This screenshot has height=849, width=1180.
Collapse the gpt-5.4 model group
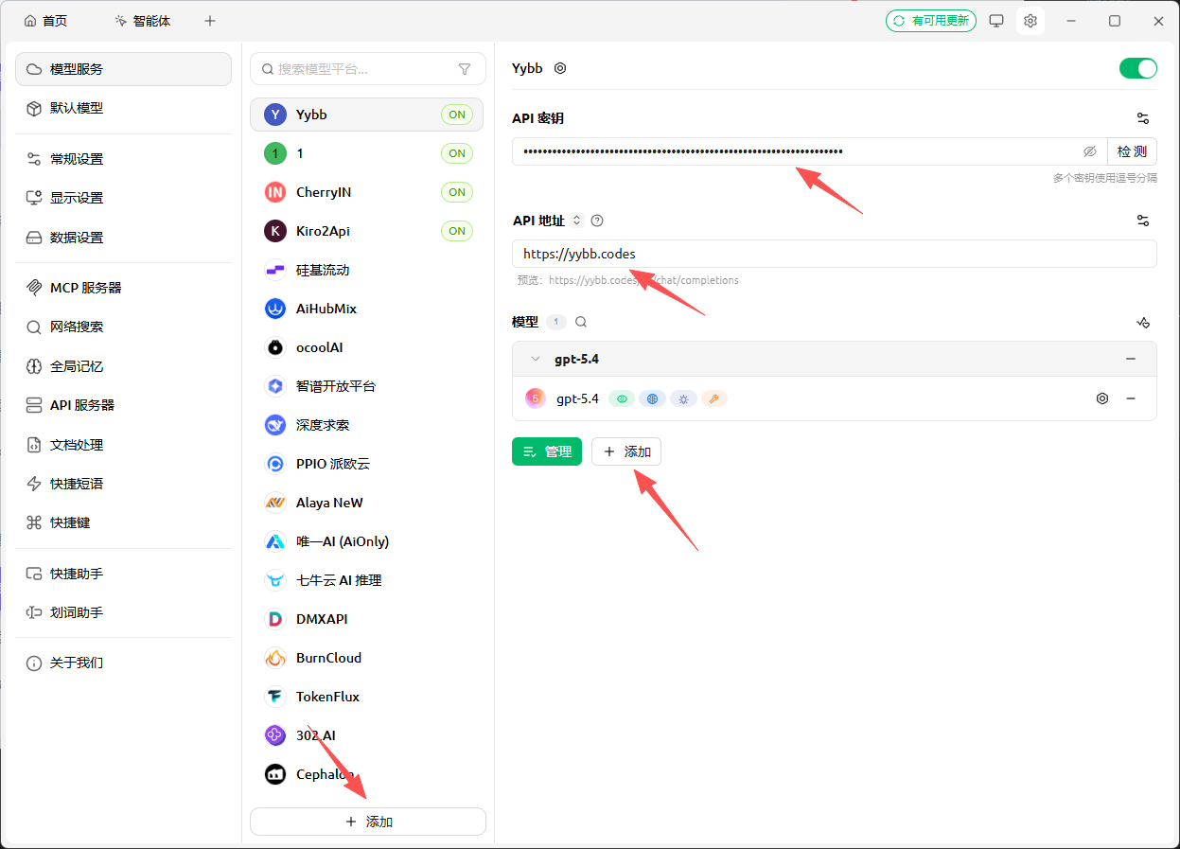(533, 359)
